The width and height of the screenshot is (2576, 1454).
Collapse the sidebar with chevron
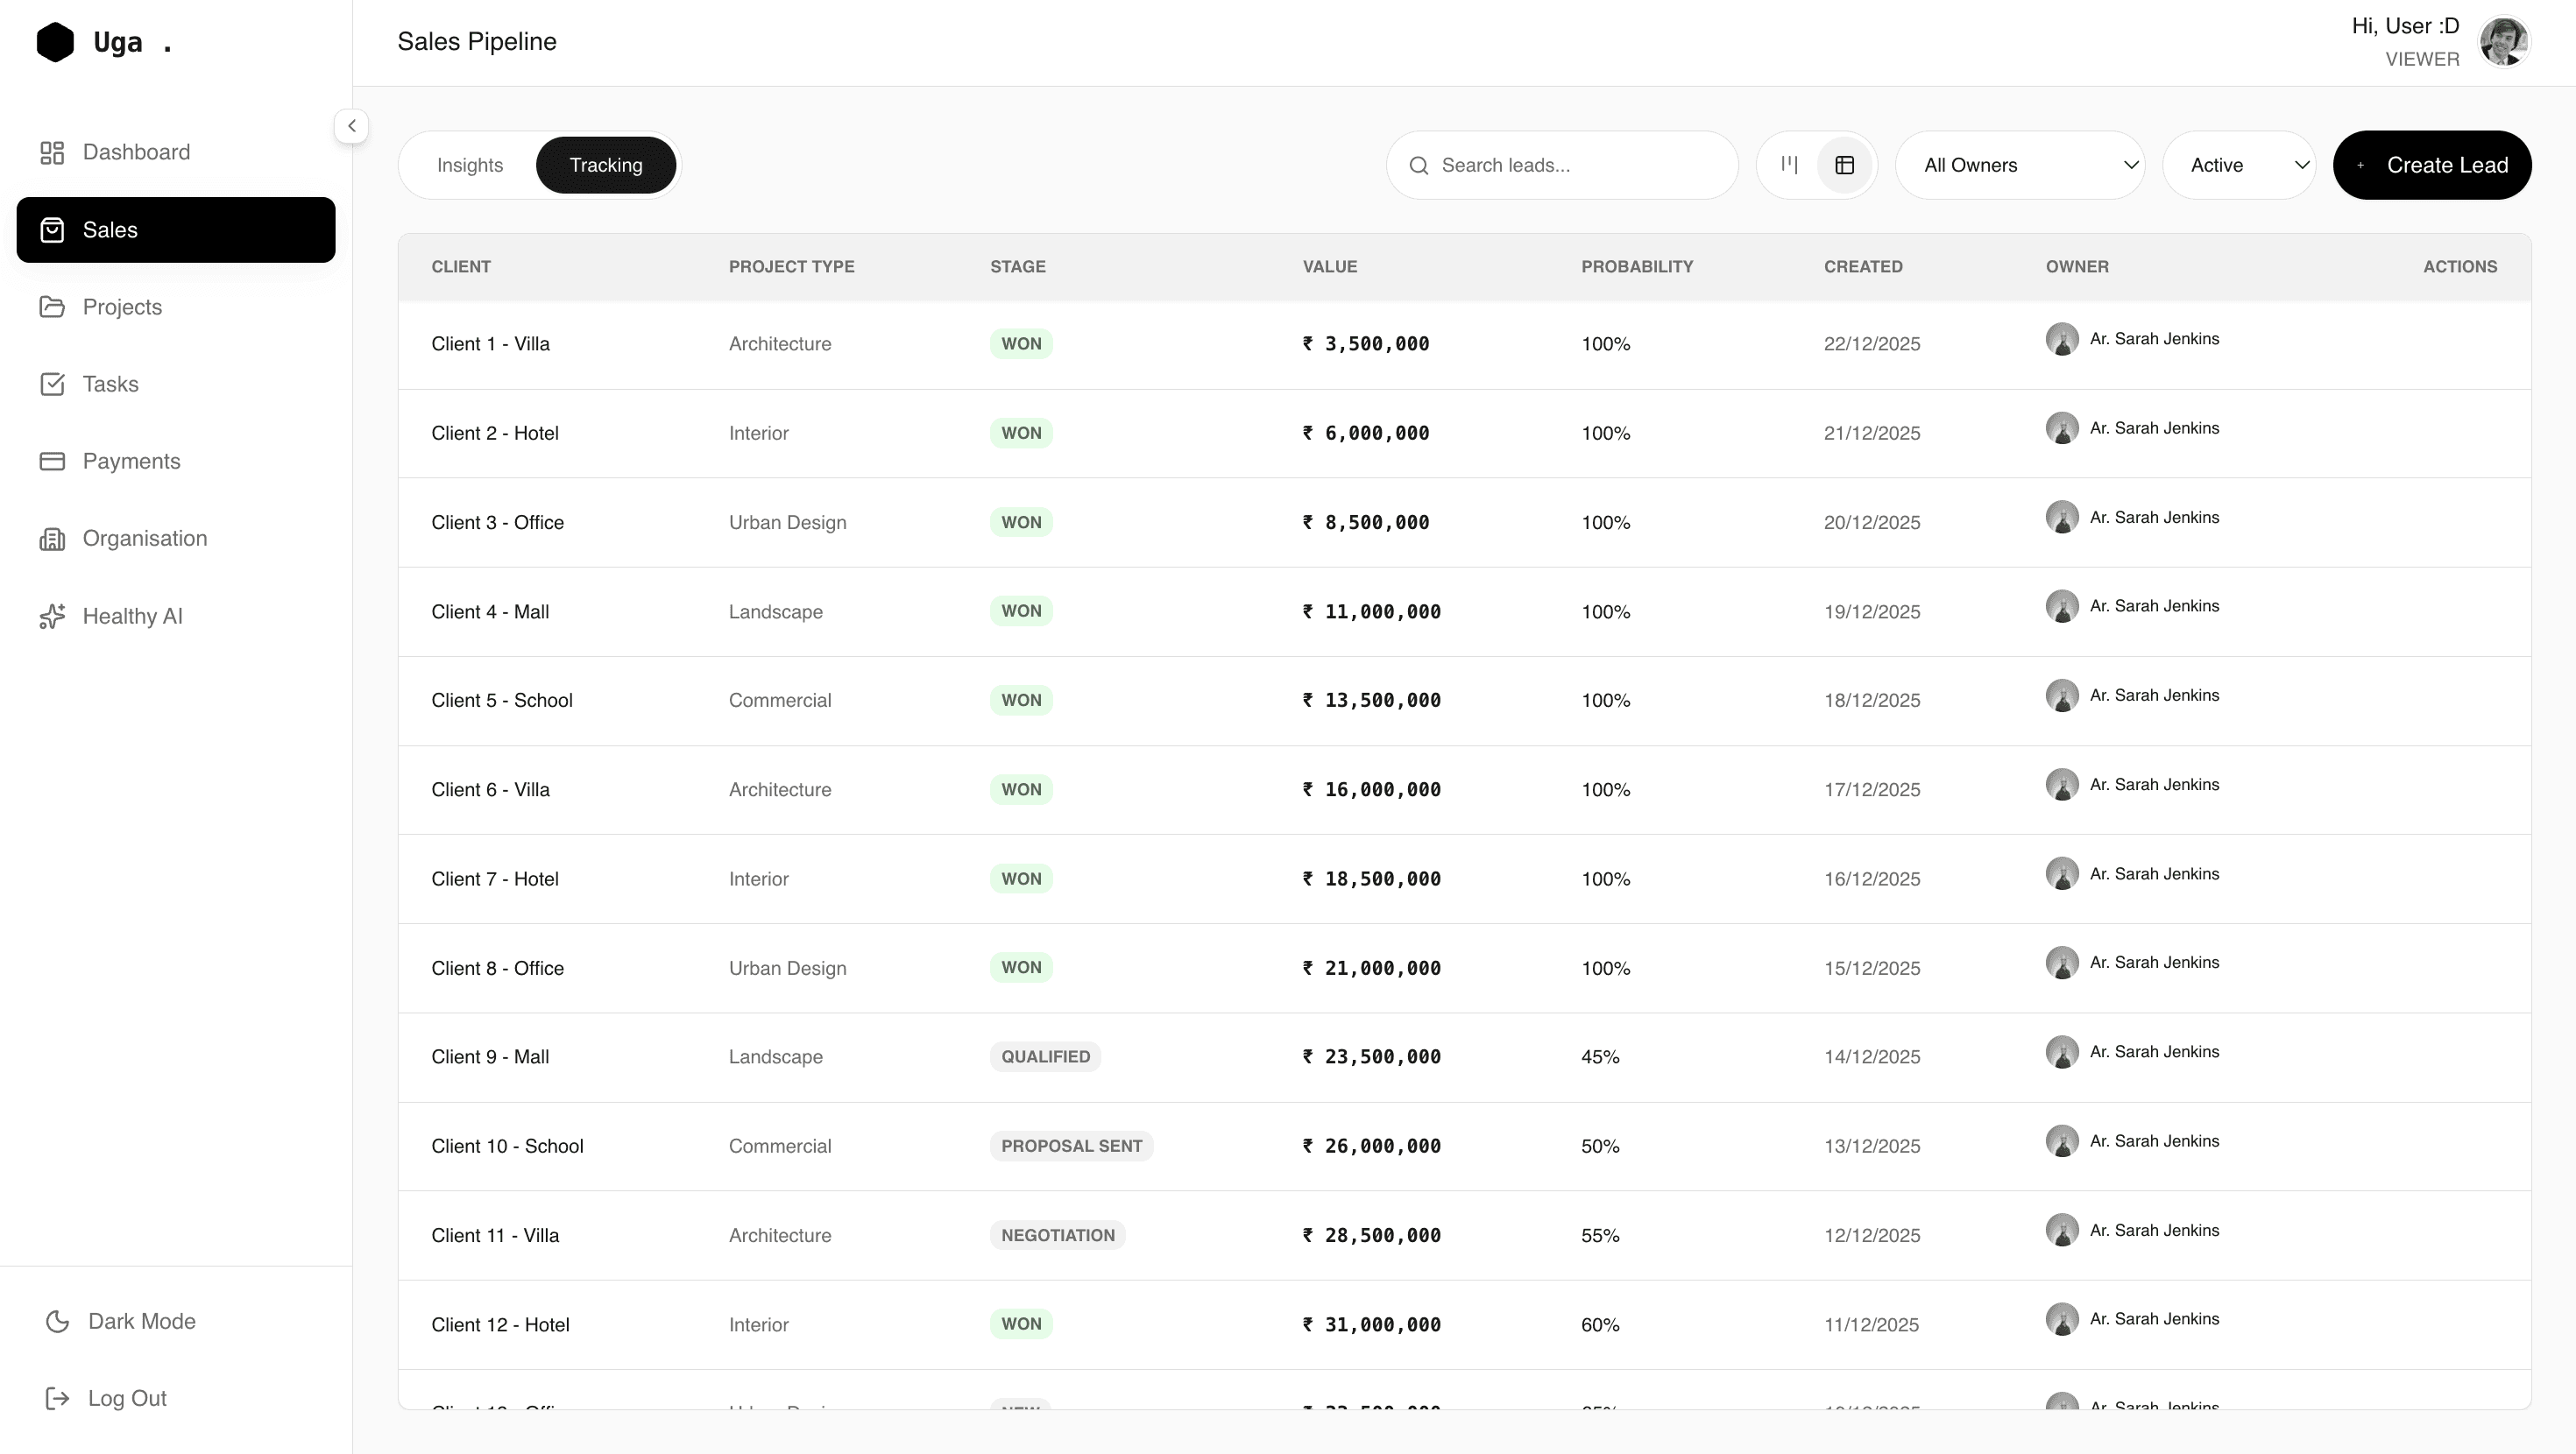tap(351, 126)
